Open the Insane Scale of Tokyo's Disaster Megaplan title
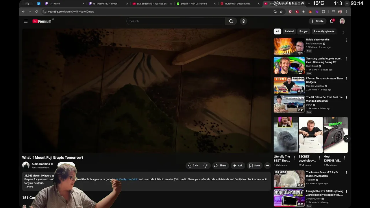This screenshot has height=208, width=370. tap(322, 174)
